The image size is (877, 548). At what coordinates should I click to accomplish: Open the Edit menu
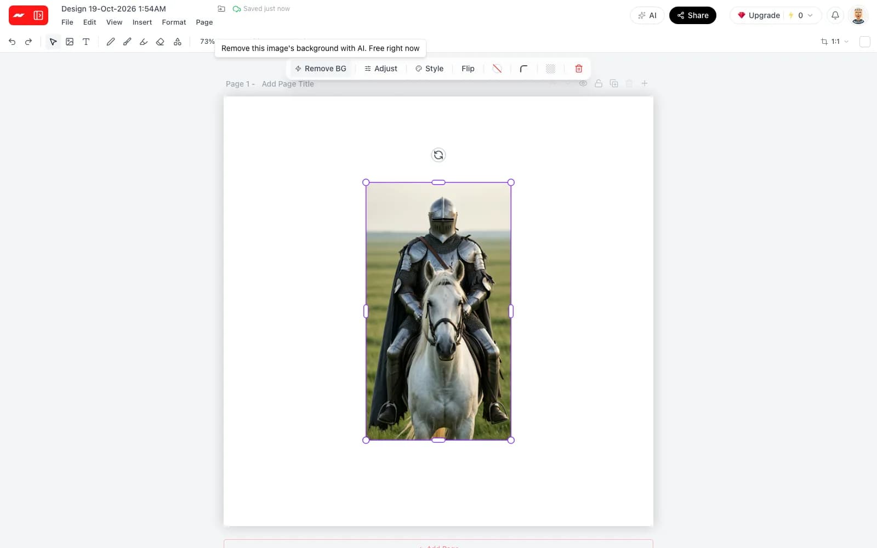tap(89, 22)
